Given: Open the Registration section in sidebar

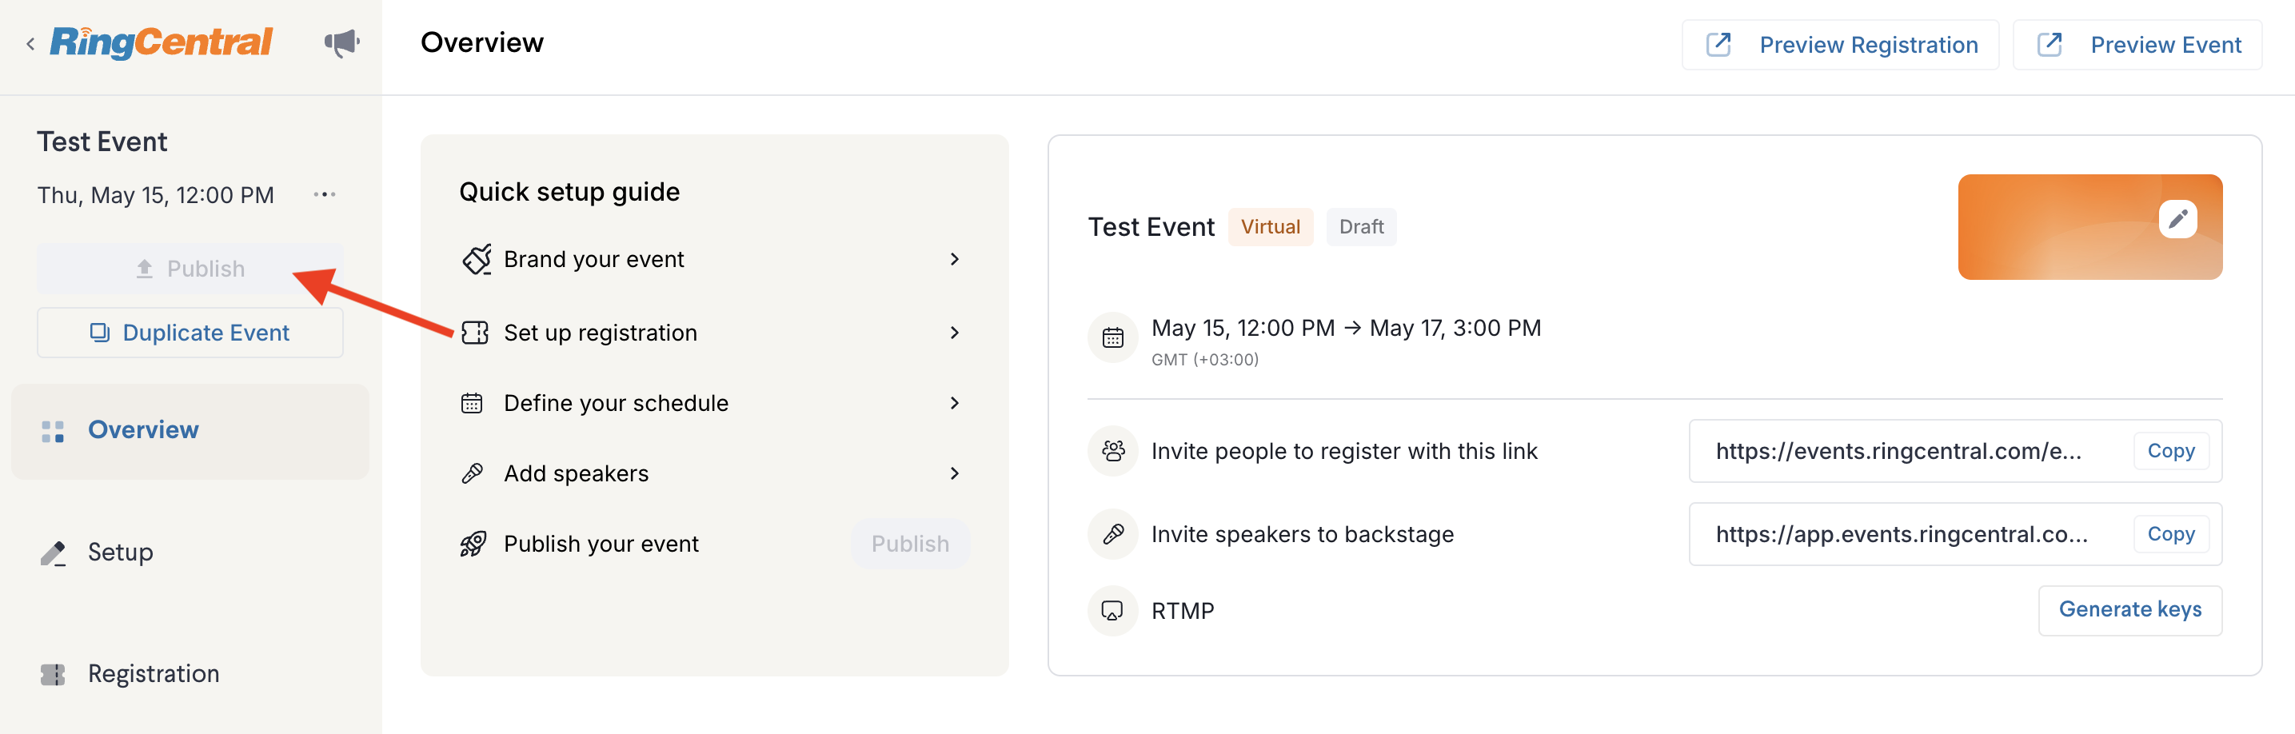Looking at the screenshot, I should (190, 674).
